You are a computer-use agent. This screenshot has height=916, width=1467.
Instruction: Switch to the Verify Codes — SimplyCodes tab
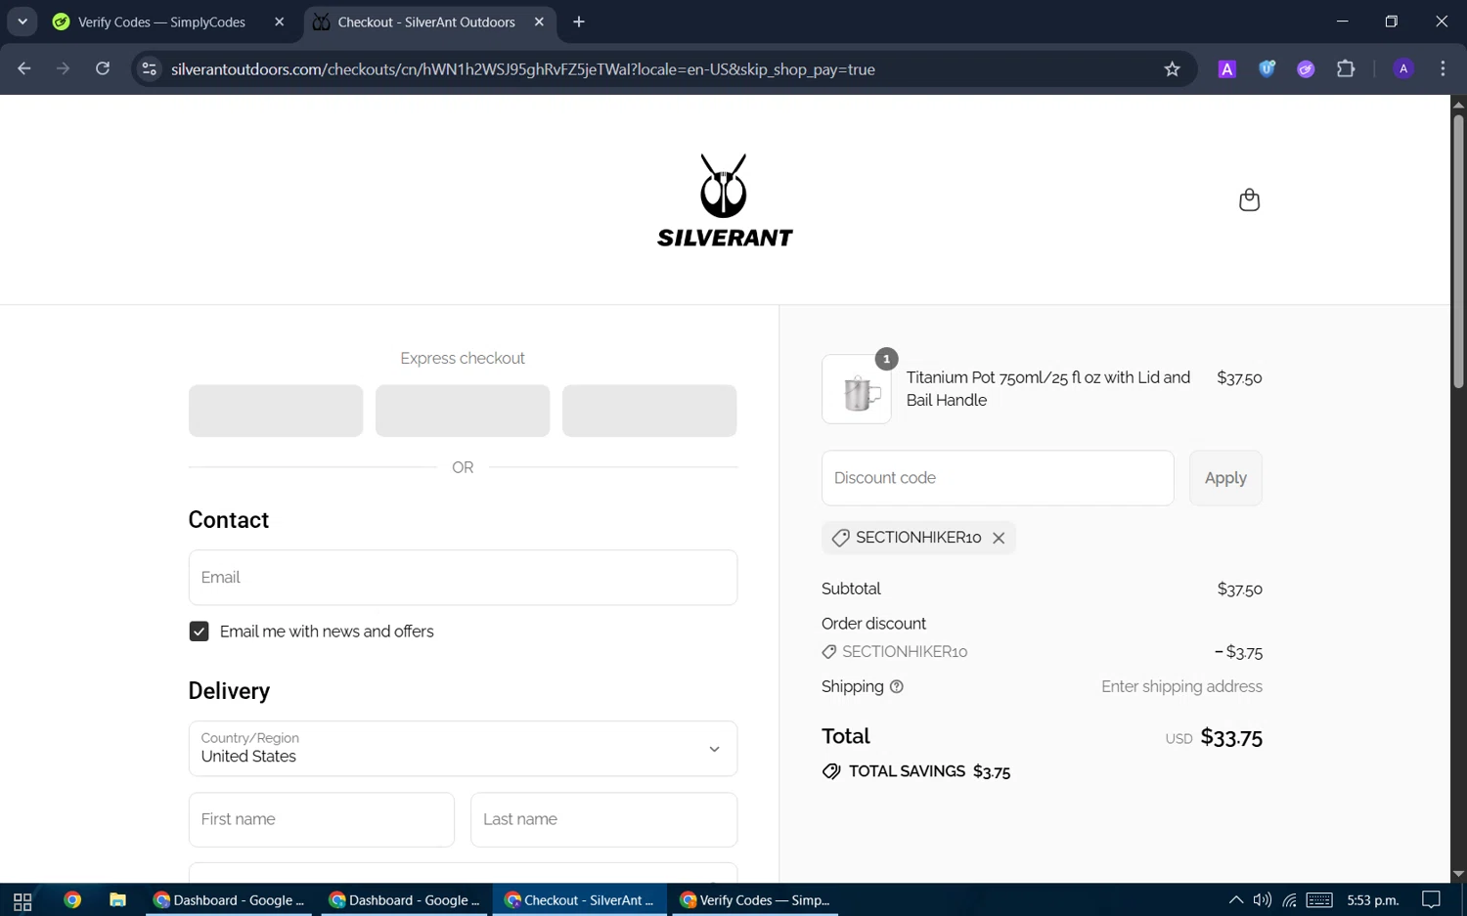[161, 22]
